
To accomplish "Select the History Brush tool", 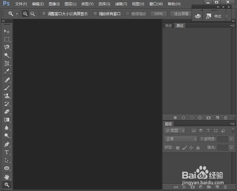I will [7, 104].
